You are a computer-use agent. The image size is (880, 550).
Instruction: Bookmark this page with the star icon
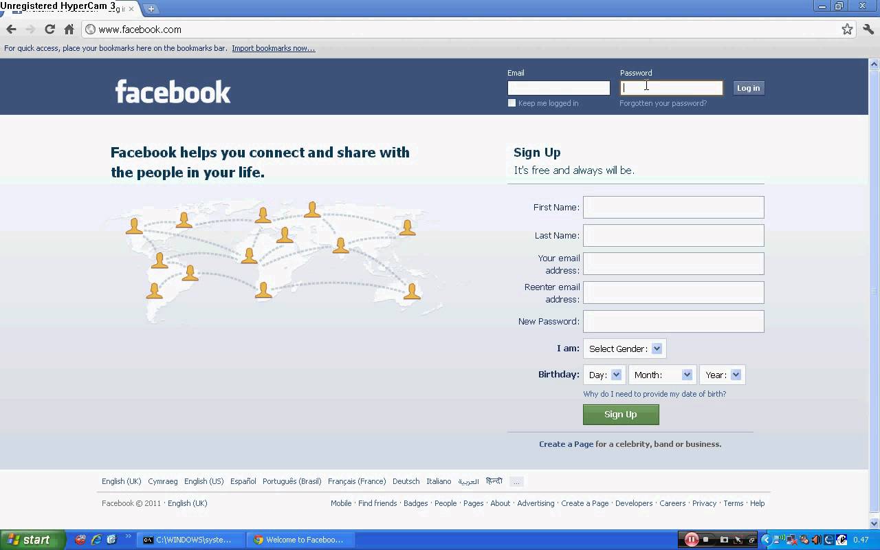[x=847, y=30]
